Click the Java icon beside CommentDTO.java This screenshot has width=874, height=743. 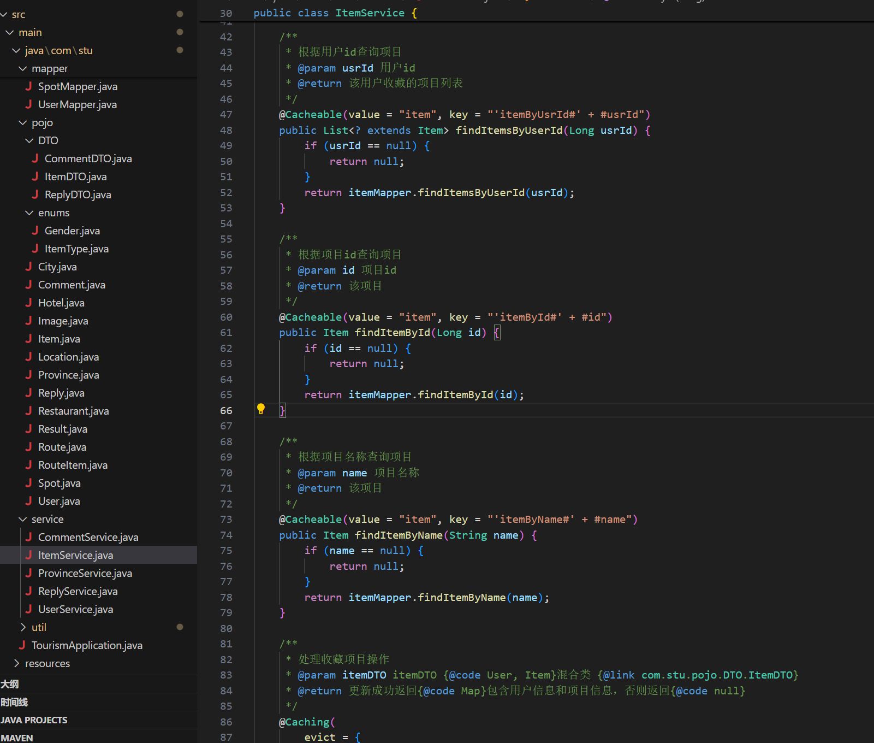coord(35,158)
